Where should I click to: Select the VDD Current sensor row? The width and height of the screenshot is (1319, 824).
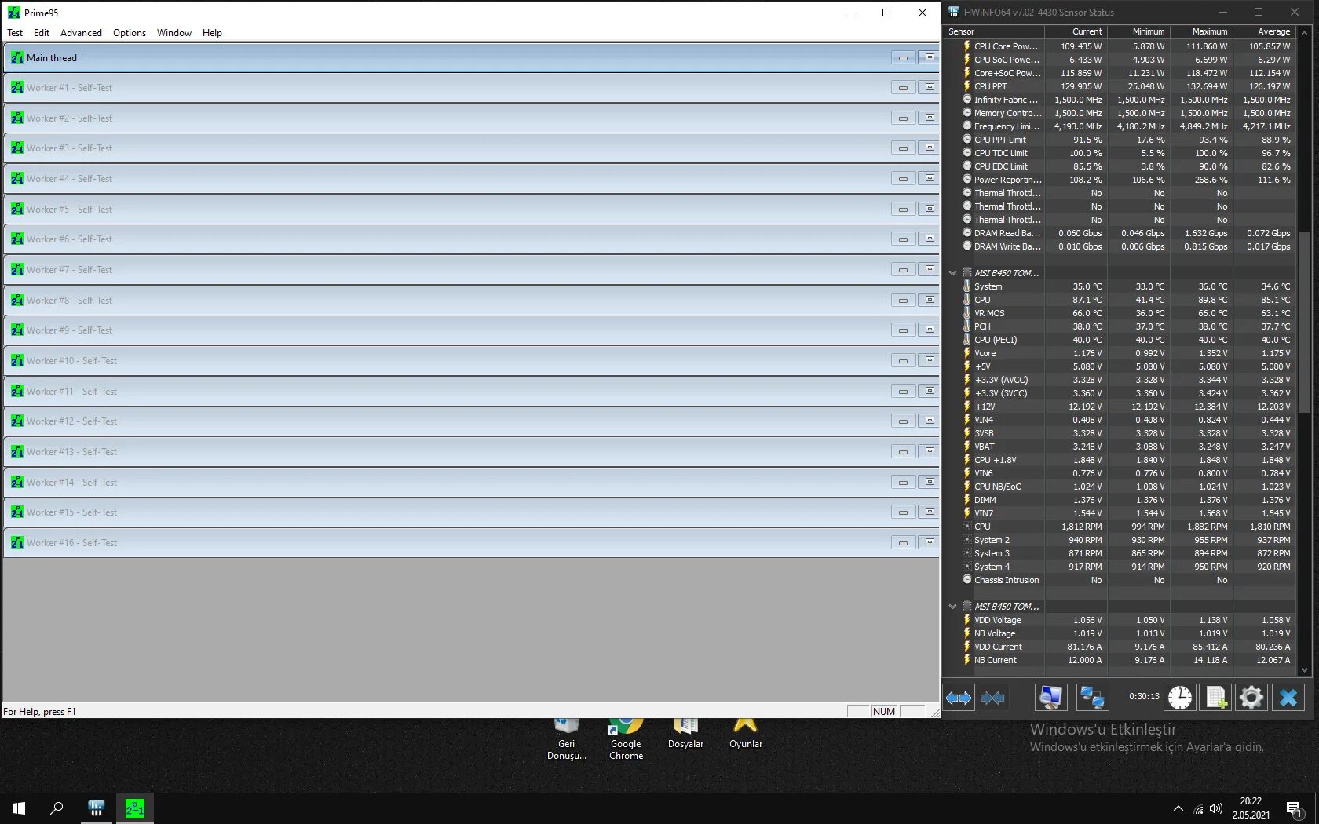[x=1120, y=647]
